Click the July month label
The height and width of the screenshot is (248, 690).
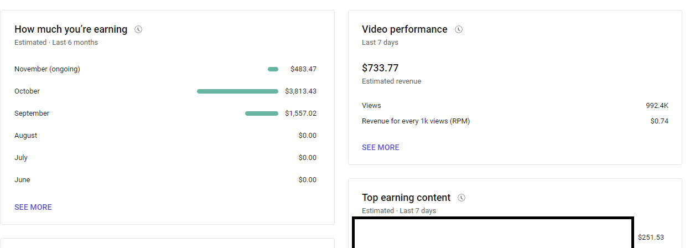coord(21,158)
